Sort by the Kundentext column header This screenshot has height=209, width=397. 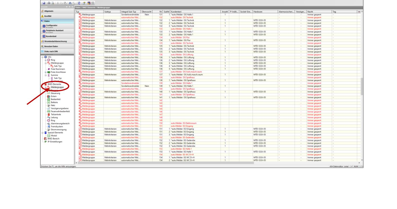pyautogui.click(x=195, y=12)
